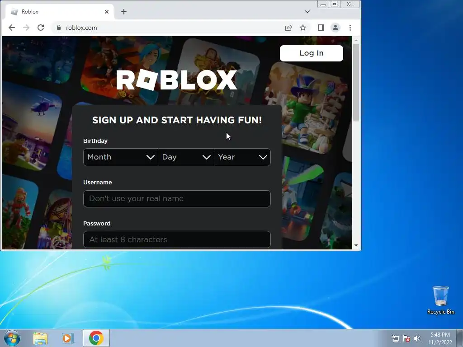
Task: Go back using the browser back arrow
Action: point(12,28)
